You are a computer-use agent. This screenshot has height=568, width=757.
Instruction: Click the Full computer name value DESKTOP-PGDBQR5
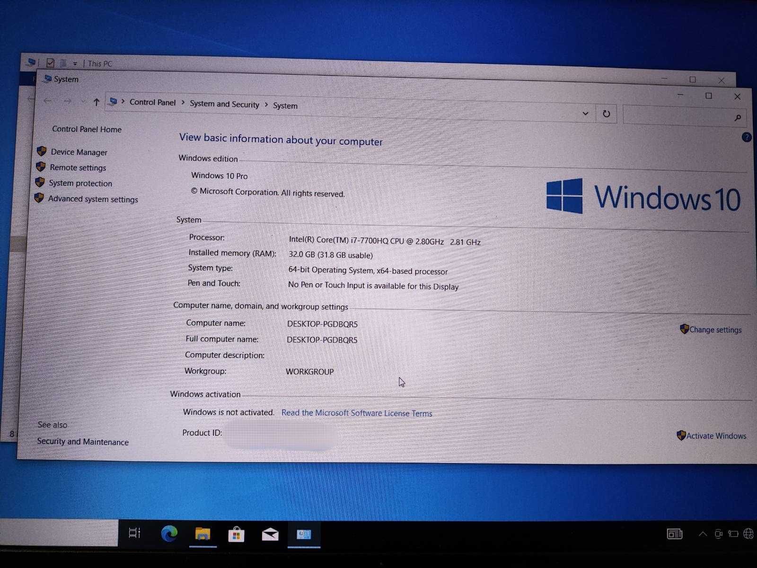pos(322,340)
